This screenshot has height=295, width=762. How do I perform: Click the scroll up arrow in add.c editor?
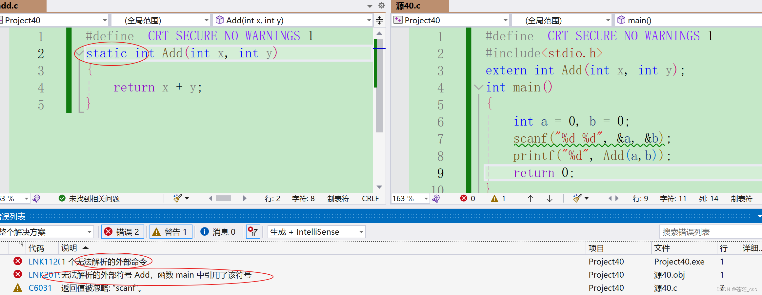[379, 33]
